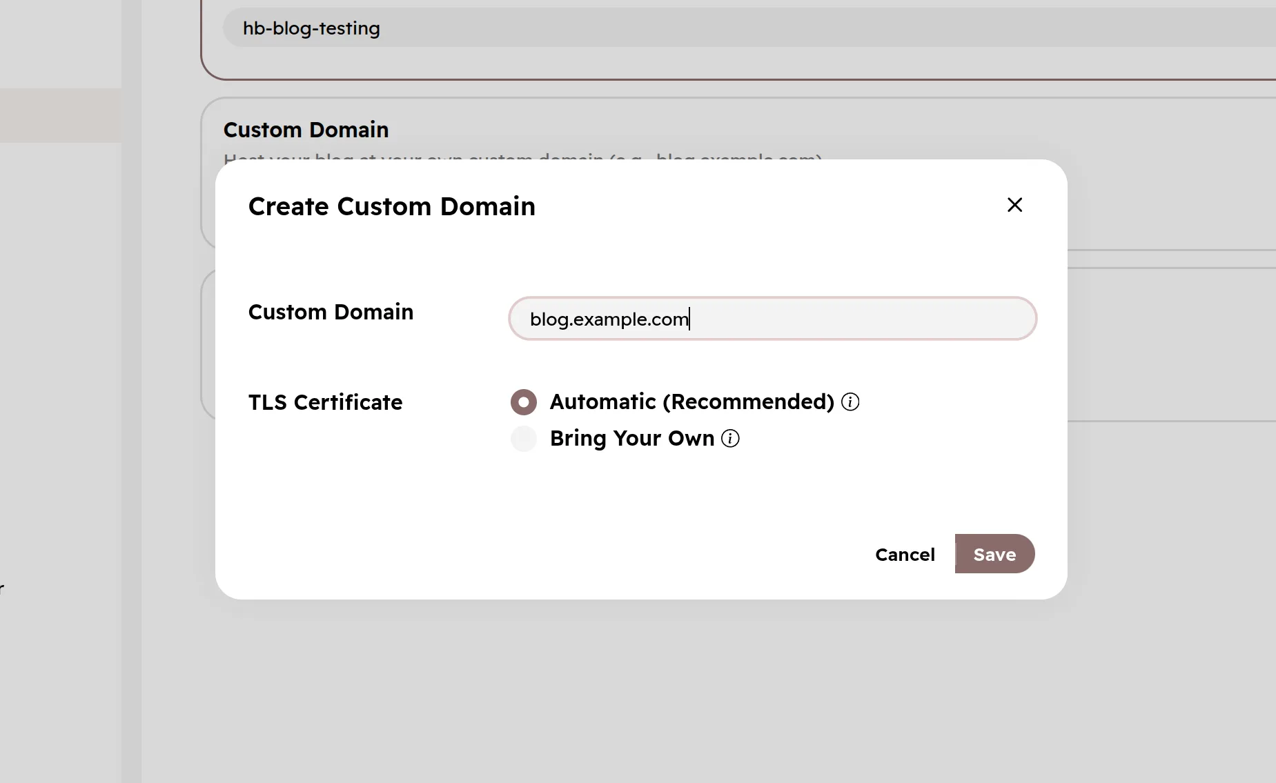The height and width of the screenshot is (783, 1276).
Task: Cancel the custom domain creation
Action: point(905,555)
